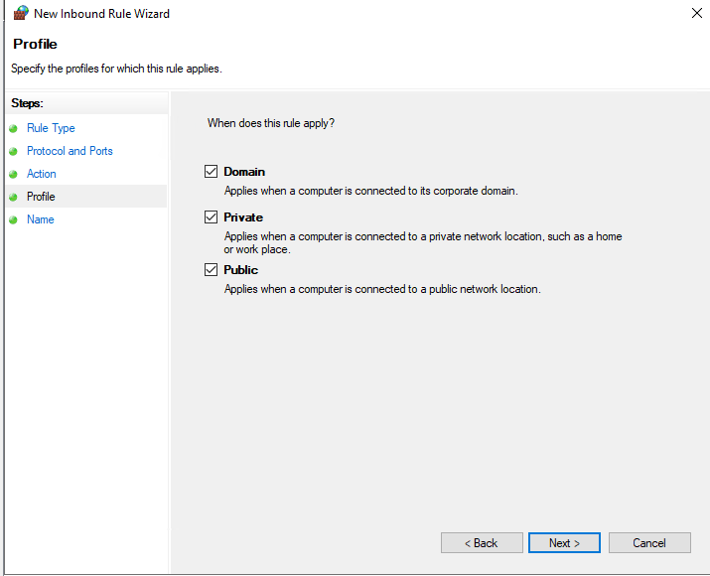Select the Profile step text in sidebar

41,197
